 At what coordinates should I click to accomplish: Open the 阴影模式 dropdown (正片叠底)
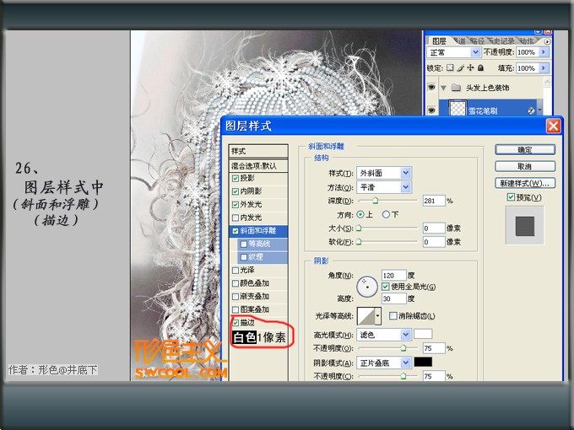click(x=384, y=363)
